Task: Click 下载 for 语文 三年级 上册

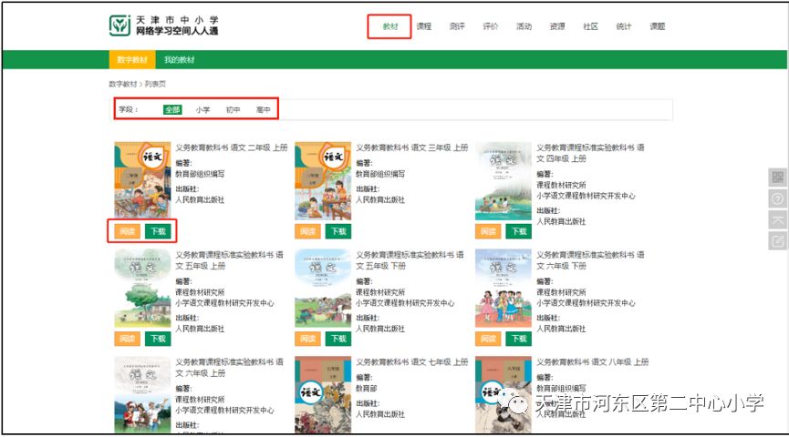Action: pos(338,231)
